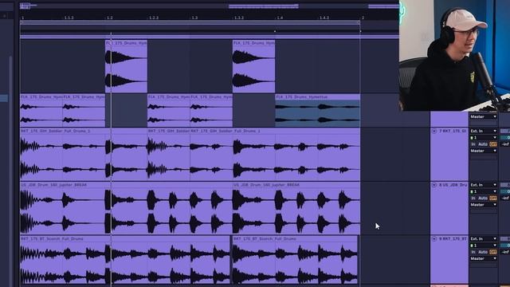Set track 7 monitoring to In
The image size is (510, 287).
tap(473, 144)
